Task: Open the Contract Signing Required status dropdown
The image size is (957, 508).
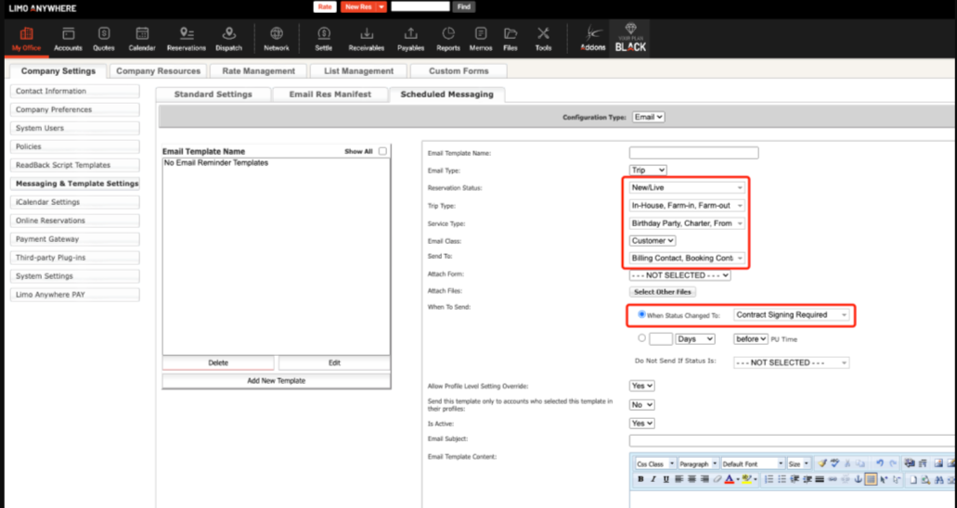Action: click(x=791, y=315)
